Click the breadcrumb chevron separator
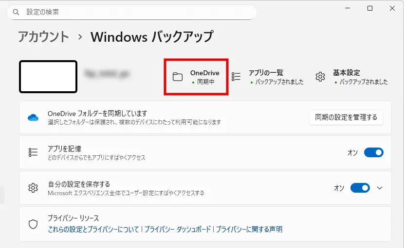Viewport: 404px width, 248px height. point(80,37)
